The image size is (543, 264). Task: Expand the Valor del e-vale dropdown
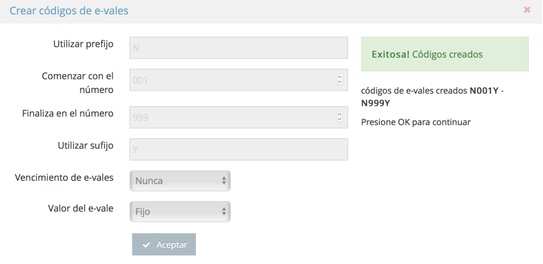click(180, 212)
